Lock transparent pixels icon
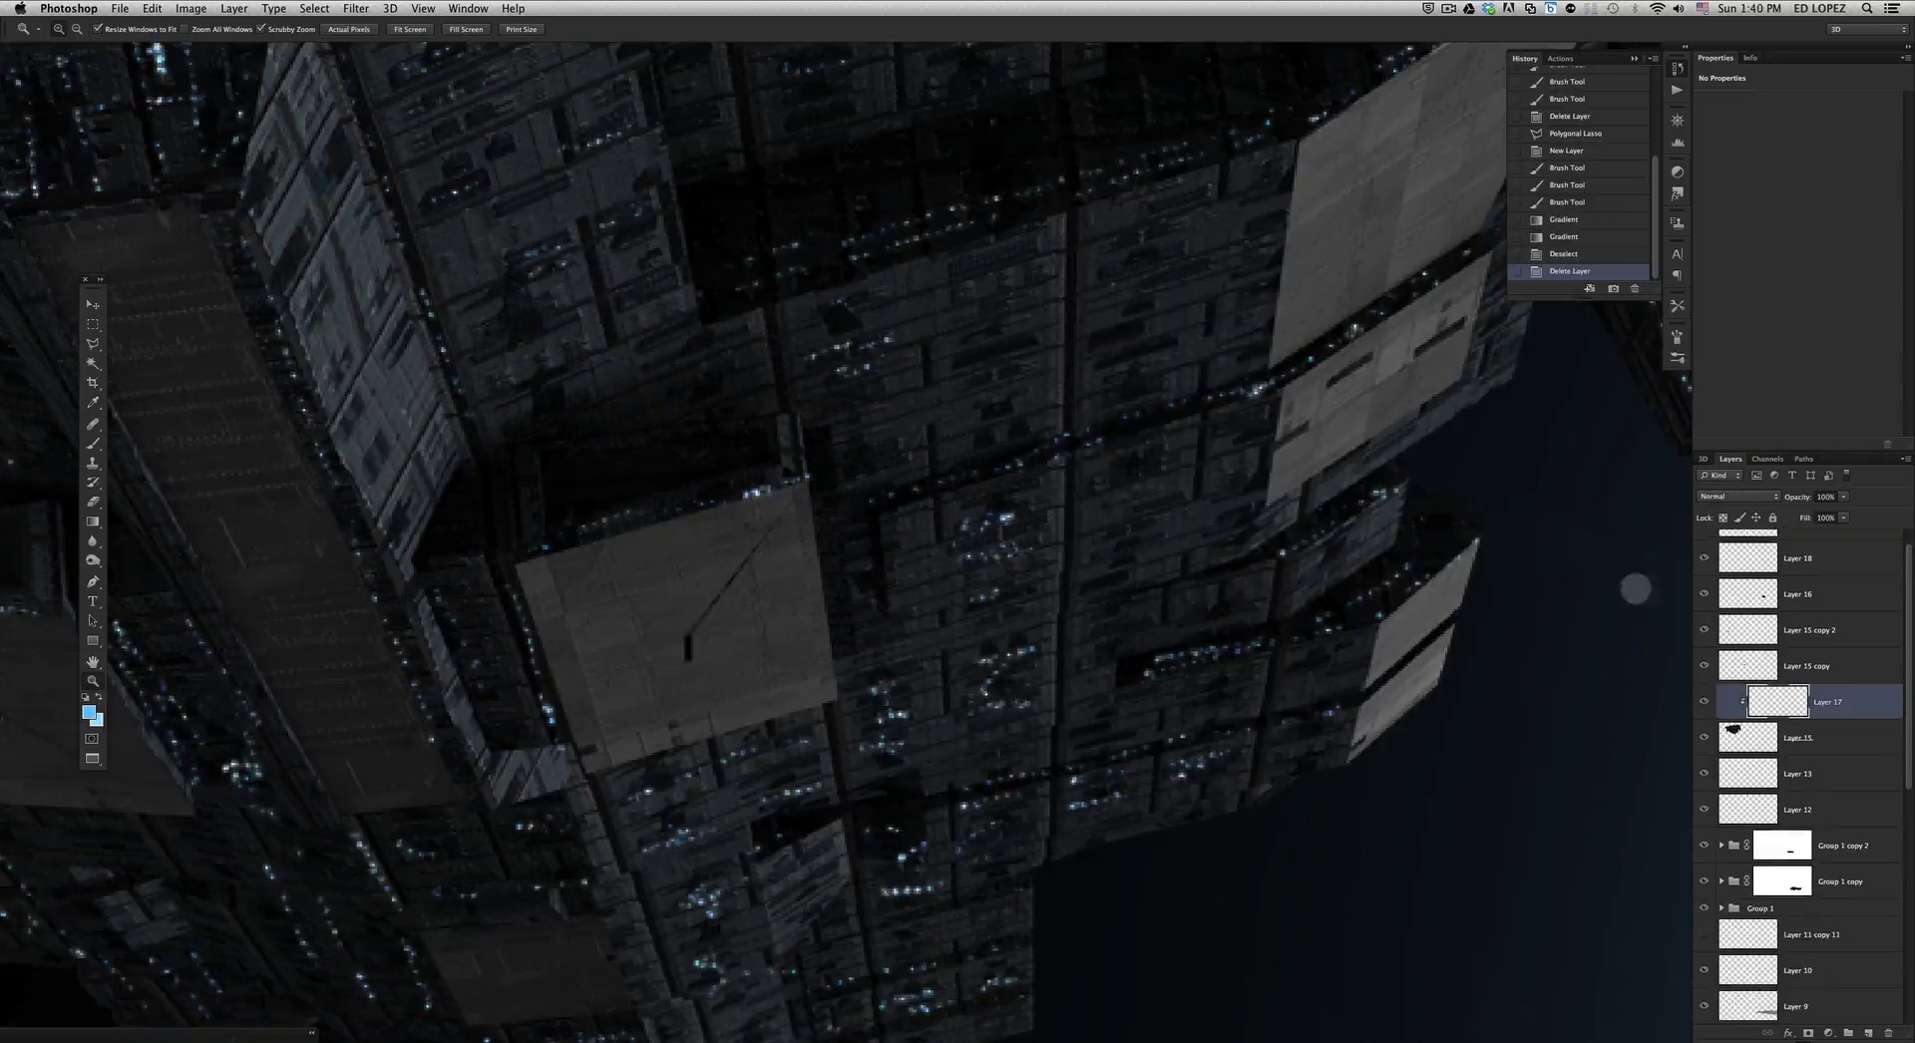Screen dimensions: 1915x1043 pos(1723,518)
